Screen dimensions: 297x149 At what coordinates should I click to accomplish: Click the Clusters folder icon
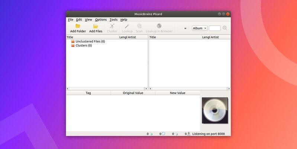pos(73,45)
